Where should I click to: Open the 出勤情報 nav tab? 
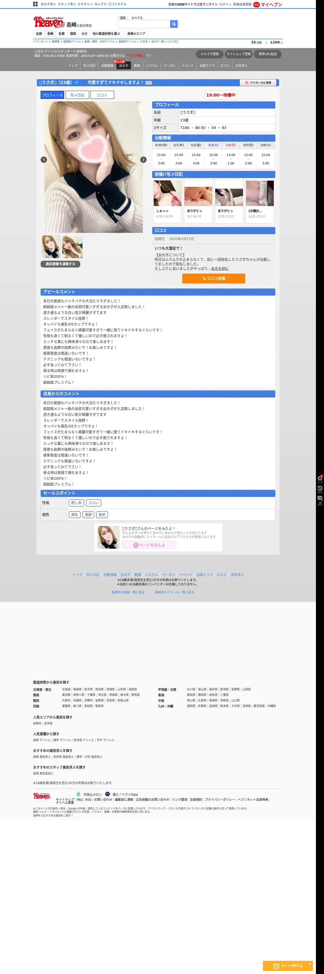(107, 65)
